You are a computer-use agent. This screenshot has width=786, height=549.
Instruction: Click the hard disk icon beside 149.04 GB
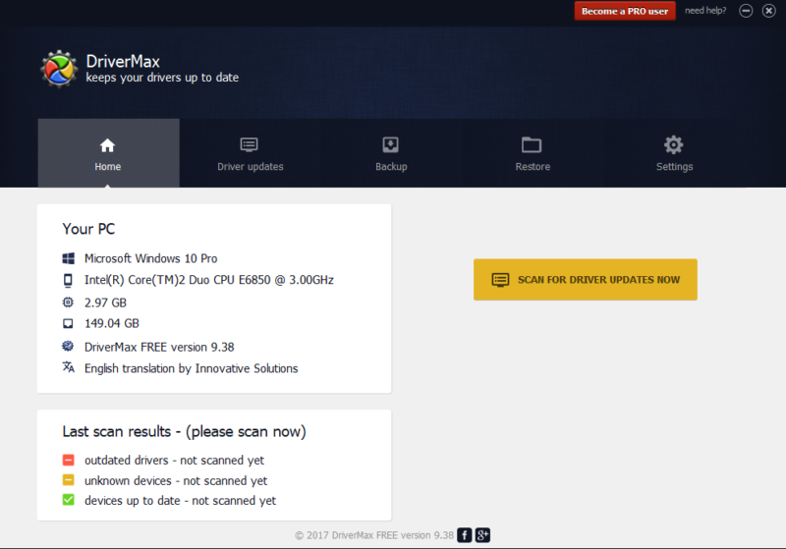click(68, 323)
